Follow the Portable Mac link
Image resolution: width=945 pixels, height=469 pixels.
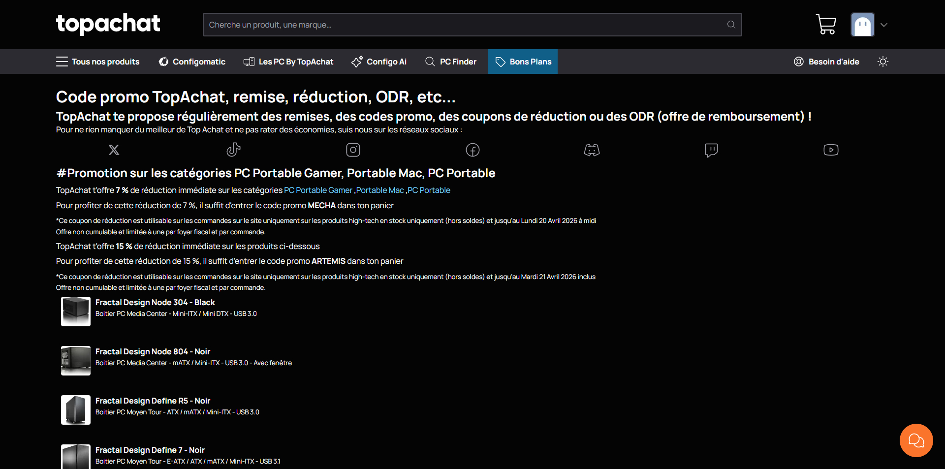380,190
